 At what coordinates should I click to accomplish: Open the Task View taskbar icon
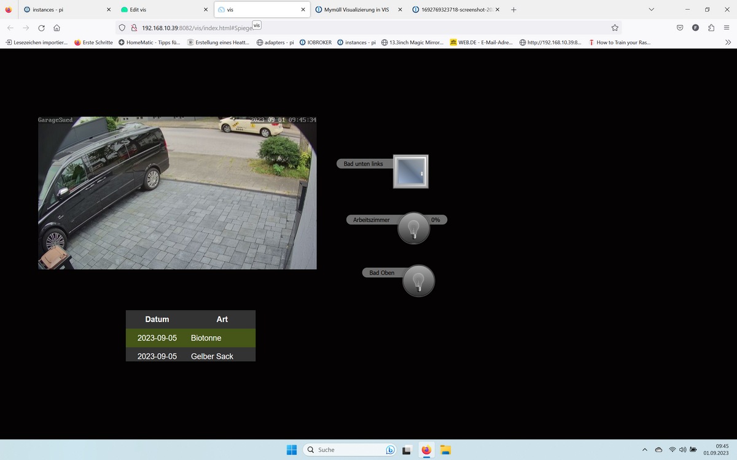point(407,450)
